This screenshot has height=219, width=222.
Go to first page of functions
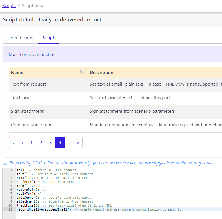tap(14, 142)
